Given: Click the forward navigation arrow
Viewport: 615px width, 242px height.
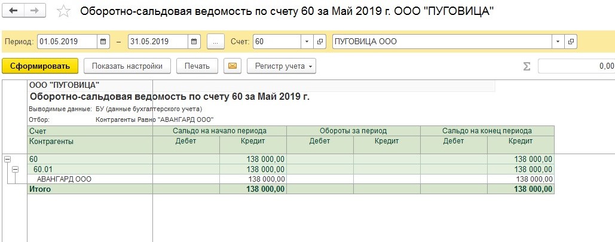Looking at the screenshot, I should [x=35, y=11].
